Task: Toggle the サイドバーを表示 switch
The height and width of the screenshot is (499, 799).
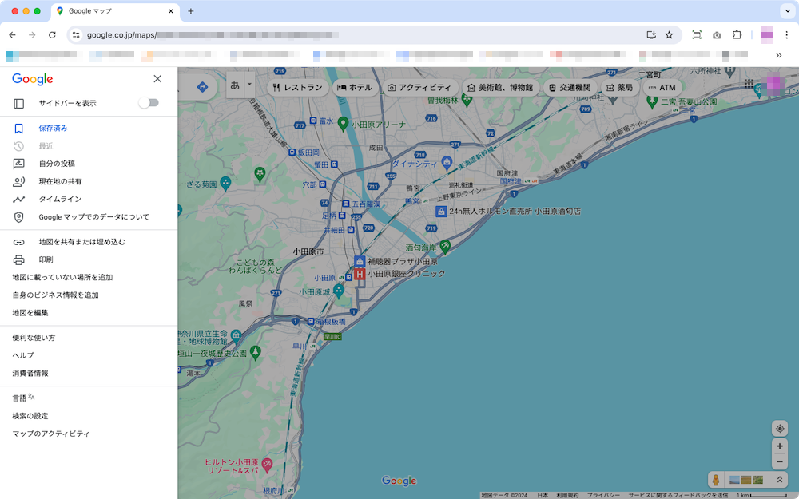Action: (149, 103)
